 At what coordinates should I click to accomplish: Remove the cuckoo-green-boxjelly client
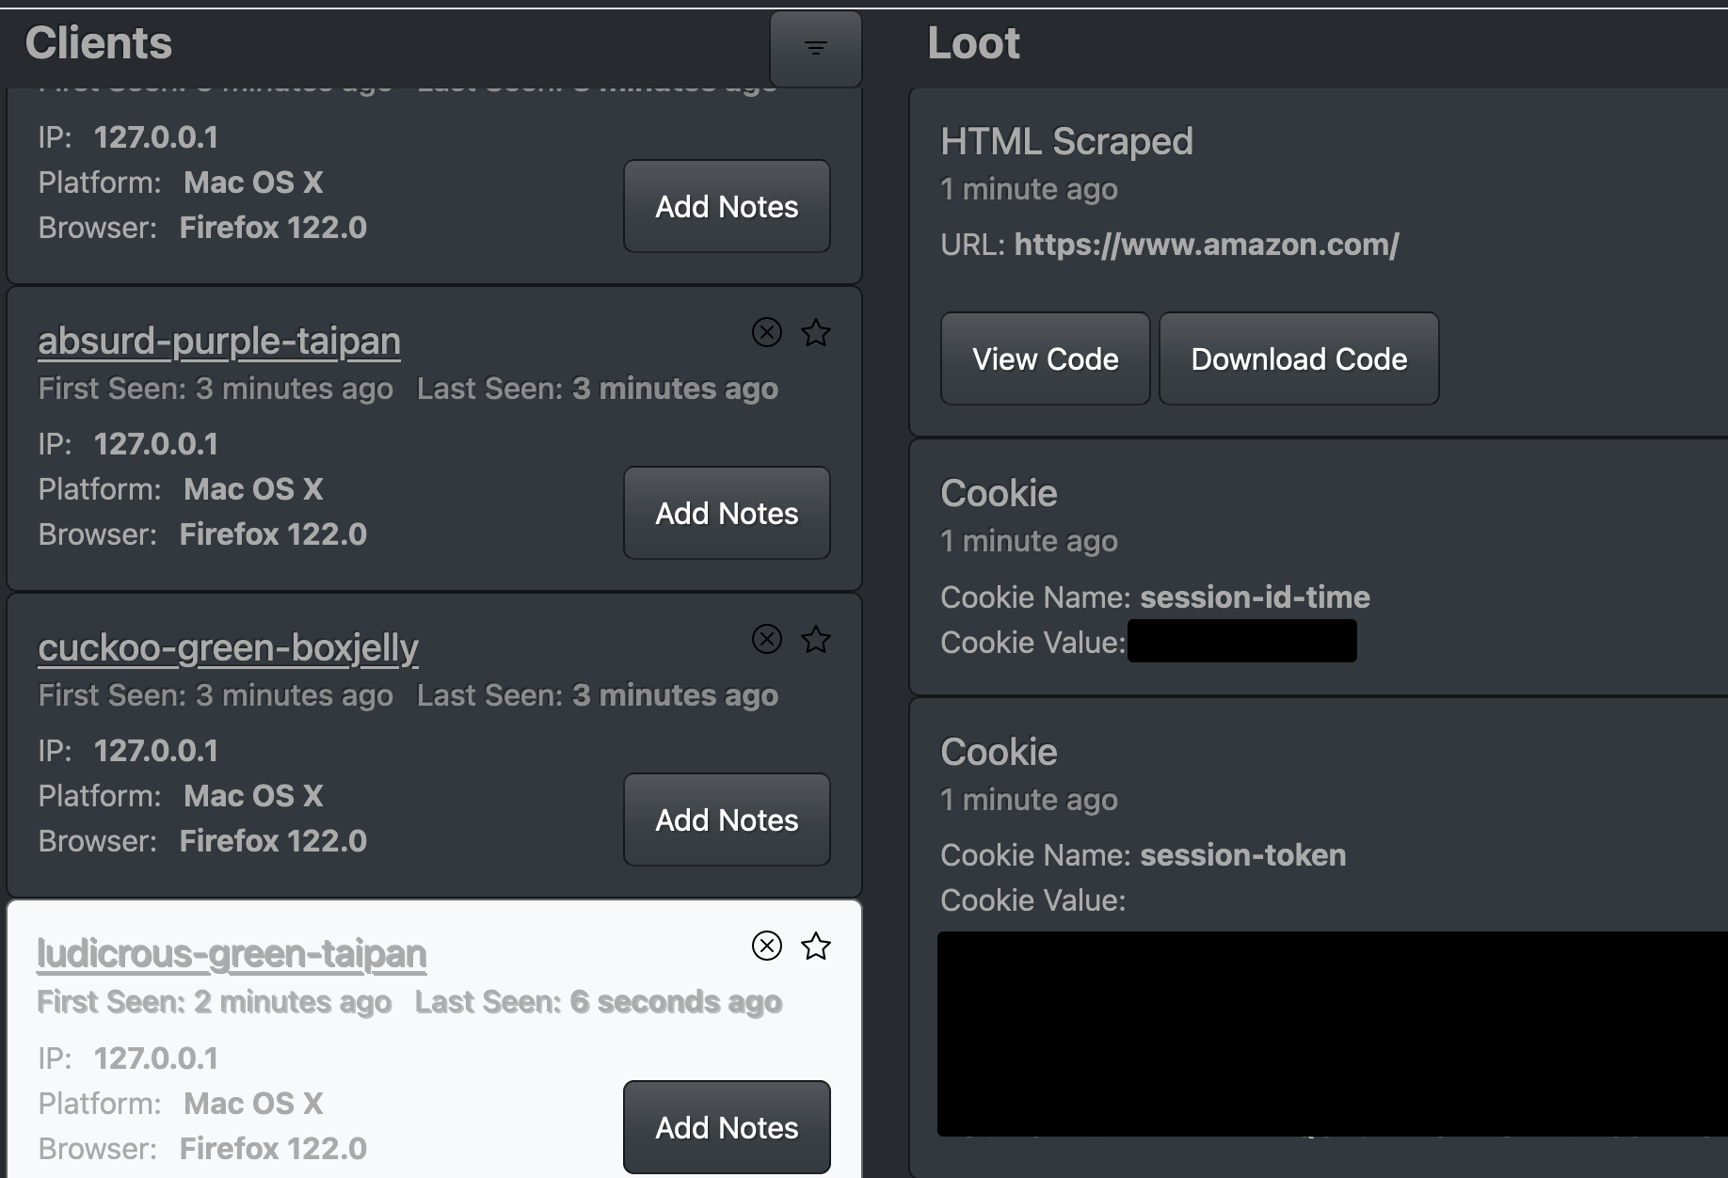tap(767, 639)
